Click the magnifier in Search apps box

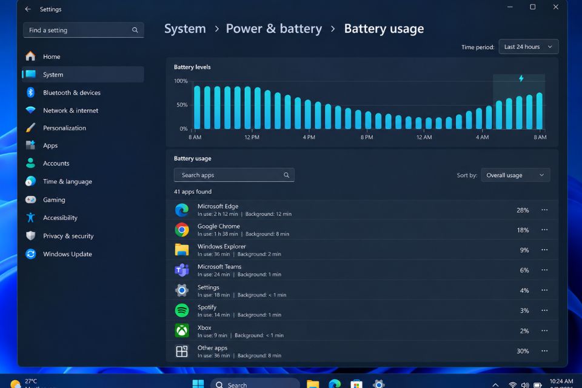click(286, 175)
